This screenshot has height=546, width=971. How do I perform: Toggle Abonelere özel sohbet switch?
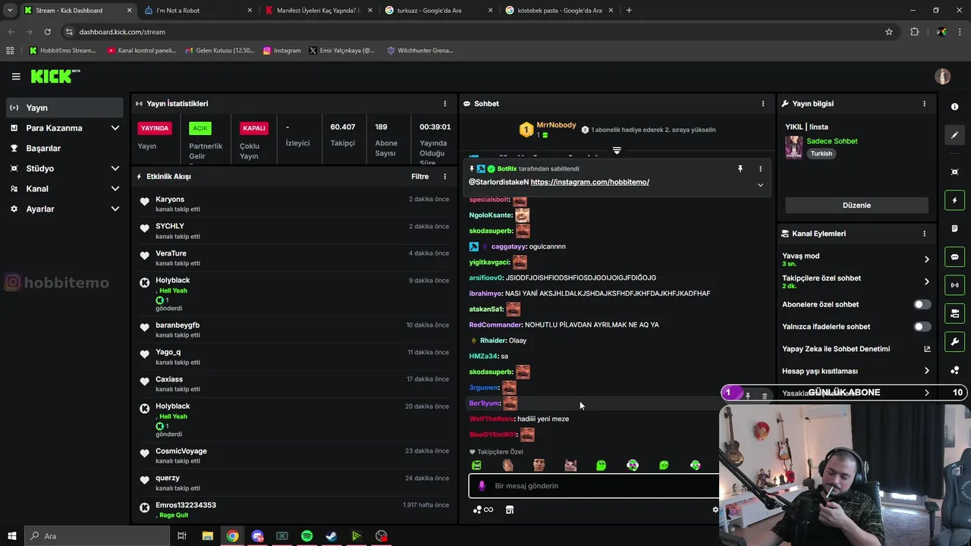tap(922, 305)
